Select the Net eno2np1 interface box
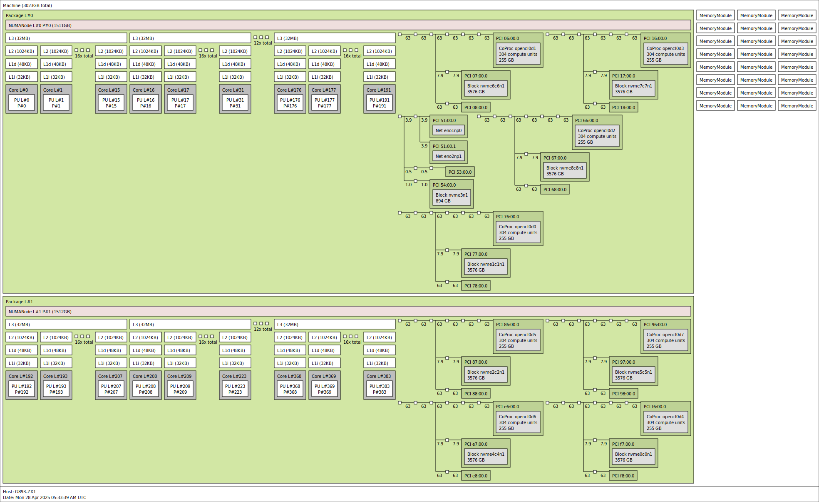819x502 pixels. (x=448, y=156)
